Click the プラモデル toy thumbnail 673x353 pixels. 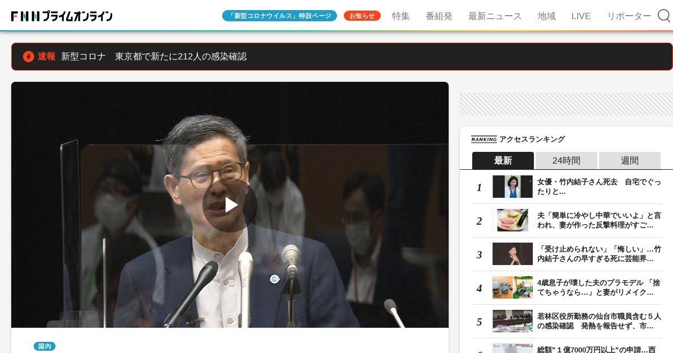[513, 287]
